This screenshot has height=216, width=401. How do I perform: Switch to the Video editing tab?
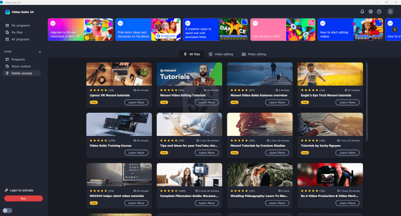pos(221,54)
